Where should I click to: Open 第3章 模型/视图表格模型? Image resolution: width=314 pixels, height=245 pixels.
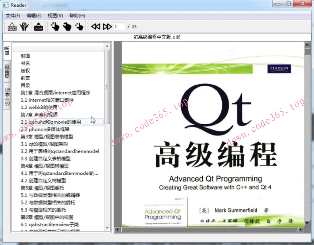coord(47,137)
